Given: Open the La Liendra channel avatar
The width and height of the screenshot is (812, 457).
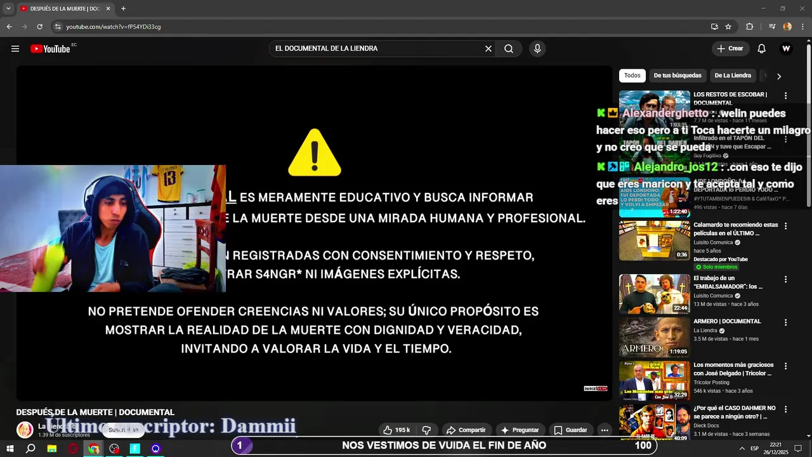Looking at the screenshot, I should pyautogui.click(x=25, y=430).
